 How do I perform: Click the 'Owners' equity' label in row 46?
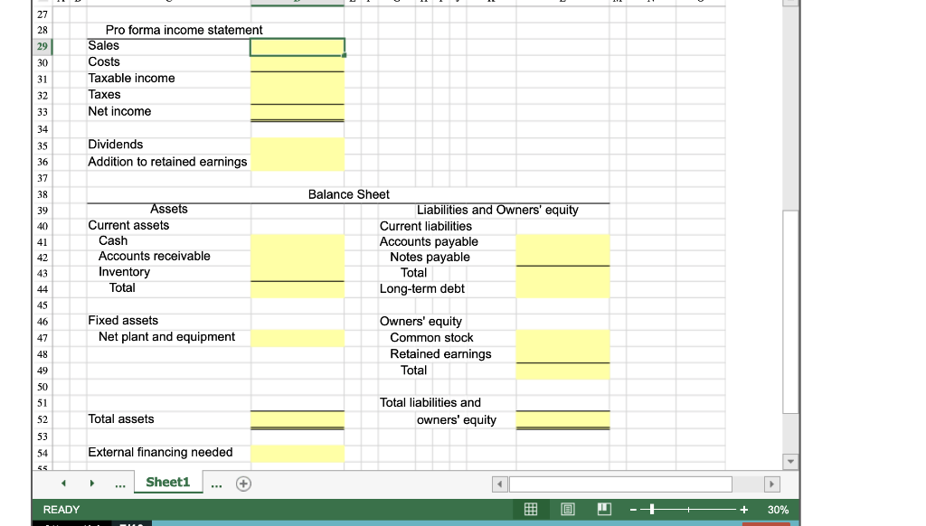420,322
